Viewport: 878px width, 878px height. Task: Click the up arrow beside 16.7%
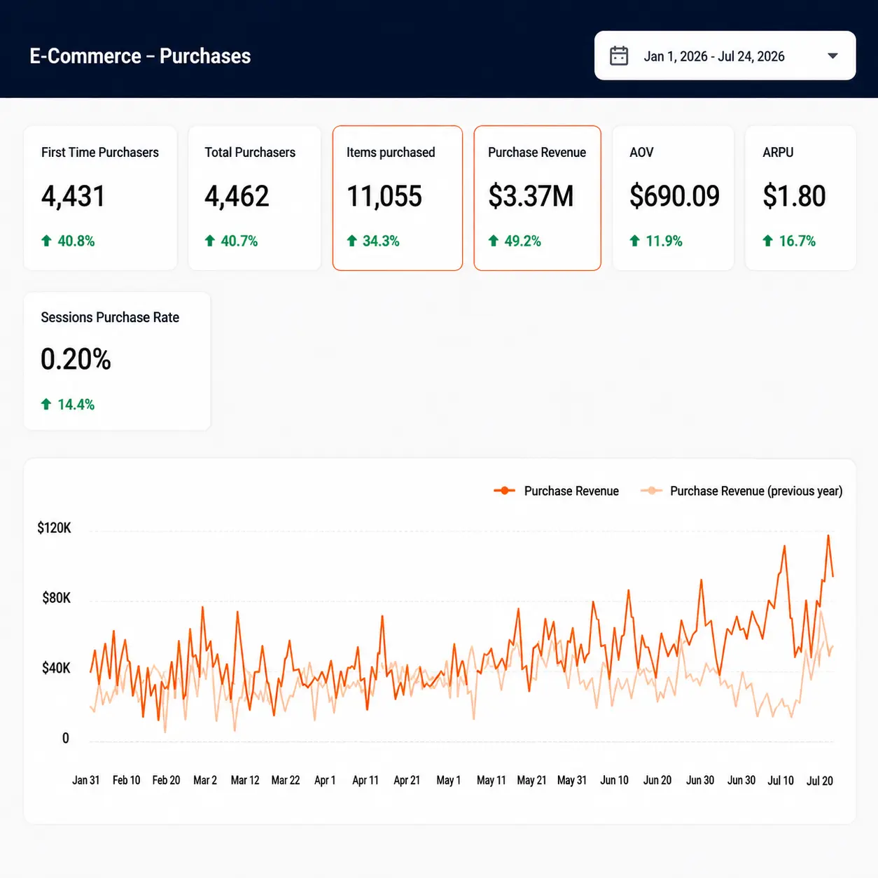[x=767, y=241]
